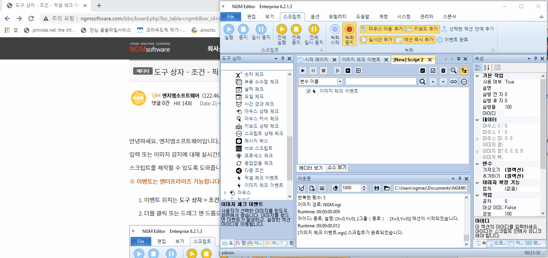This screenshot has height=258, width=548.
Task: Click the eraser icon in output panel
Action: (x=335, y=188)
